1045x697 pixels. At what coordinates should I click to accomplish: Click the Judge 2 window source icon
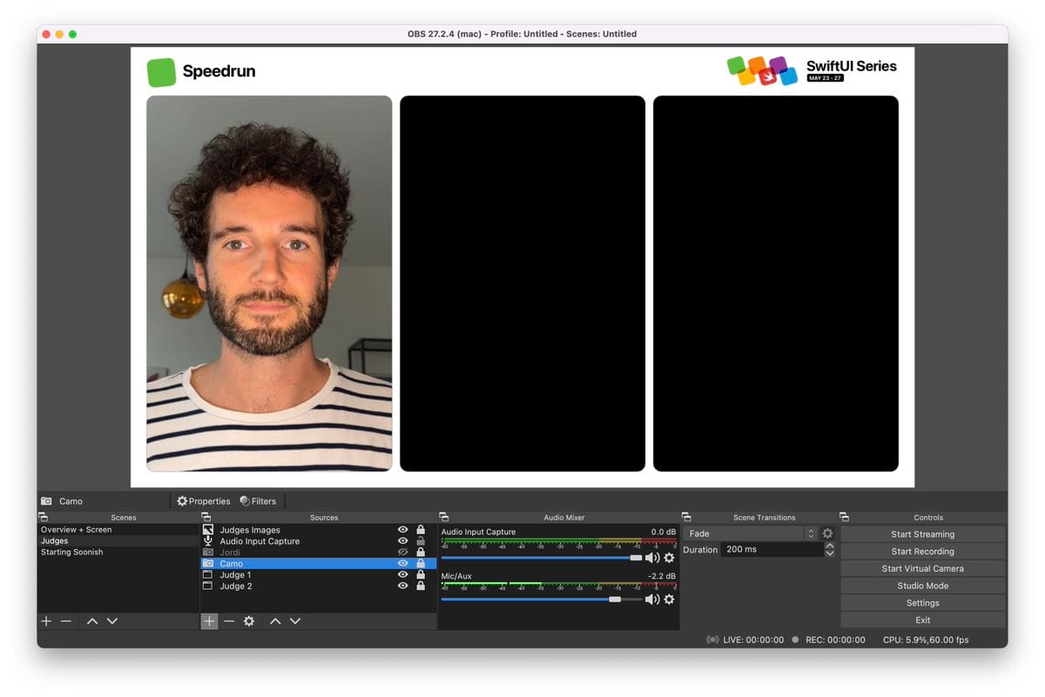[208, 586]
